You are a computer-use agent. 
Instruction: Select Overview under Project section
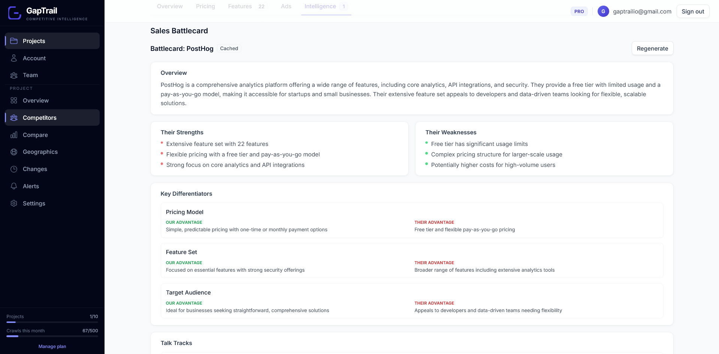(x=52, y=100)
